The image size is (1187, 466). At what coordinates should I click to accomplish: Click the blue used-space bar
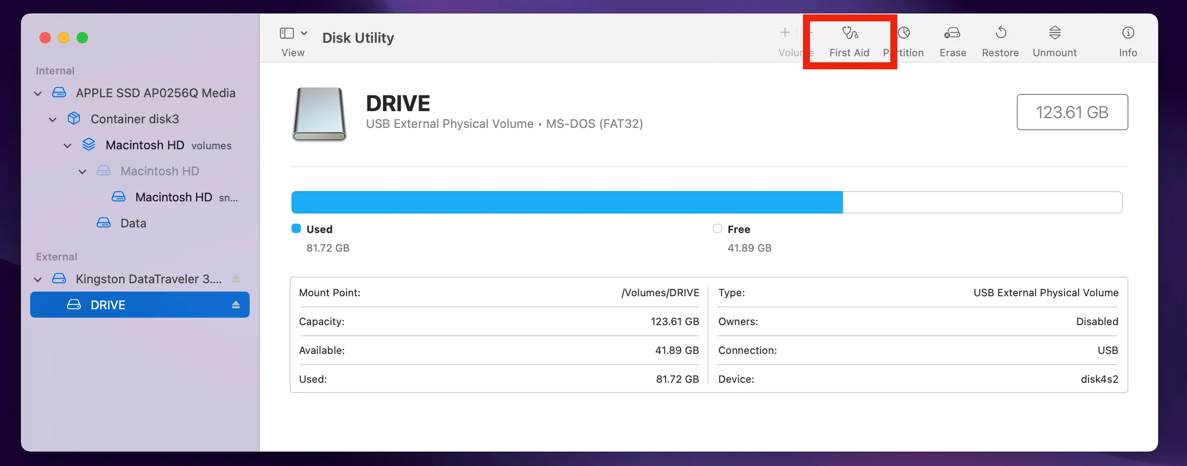point(567,202)
